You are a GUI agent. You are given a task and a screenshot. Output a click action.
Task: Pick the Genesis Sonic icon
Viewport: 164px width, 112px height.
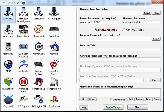[54, 47]
